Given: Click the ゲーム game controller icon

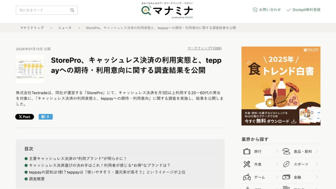Looking at the screenshot, I should tap(246, 177).
